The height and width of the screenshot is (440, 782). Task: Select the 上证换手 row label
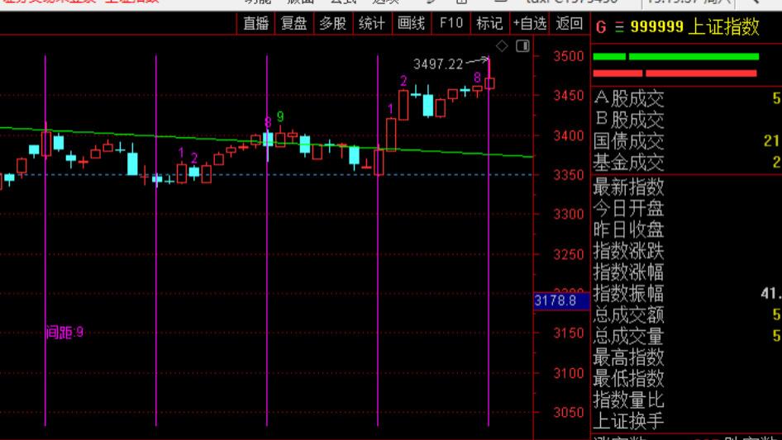click(x=629, y=422)
